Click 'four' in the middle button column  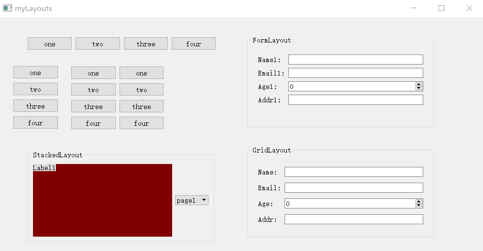coord(93,123)
